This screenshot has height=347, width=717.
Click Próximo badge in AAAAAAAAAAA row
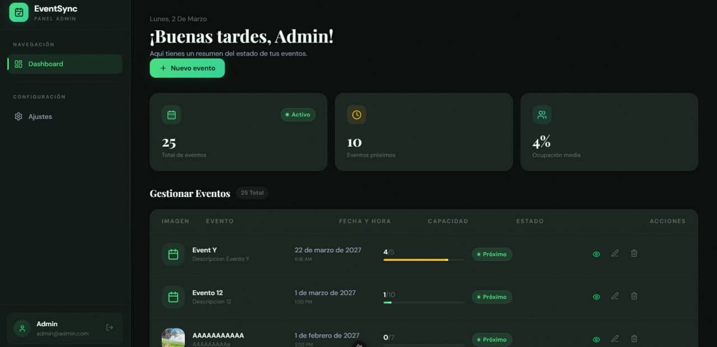[492, 339]
